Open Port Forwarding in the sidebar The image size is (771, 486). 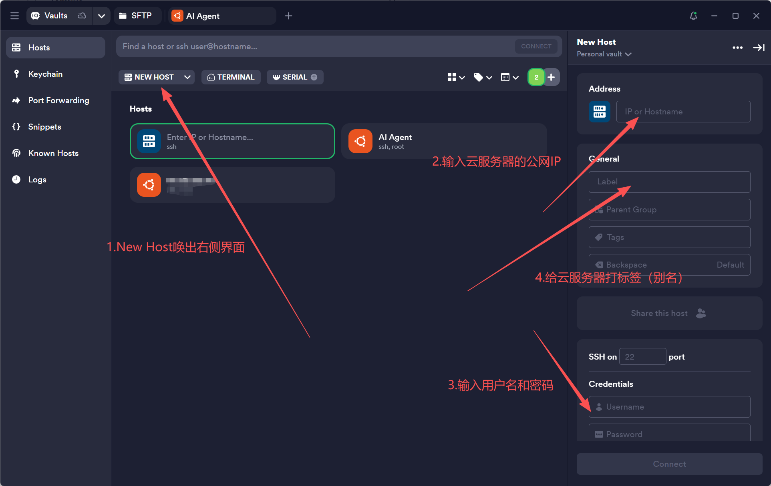[x=58, y=100]
